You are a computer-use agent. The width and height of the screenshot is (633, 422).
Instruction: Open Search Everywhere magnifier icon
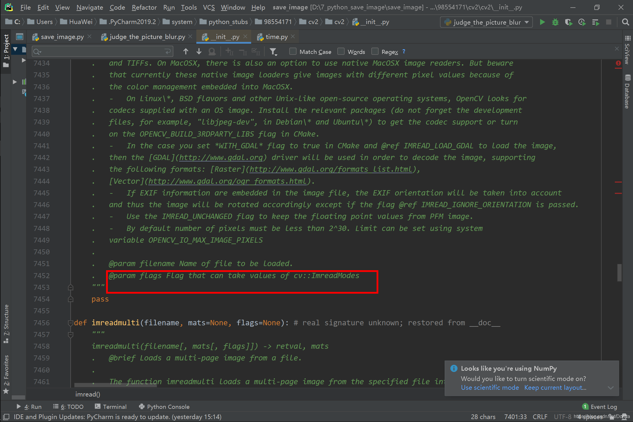coord(625,22)
